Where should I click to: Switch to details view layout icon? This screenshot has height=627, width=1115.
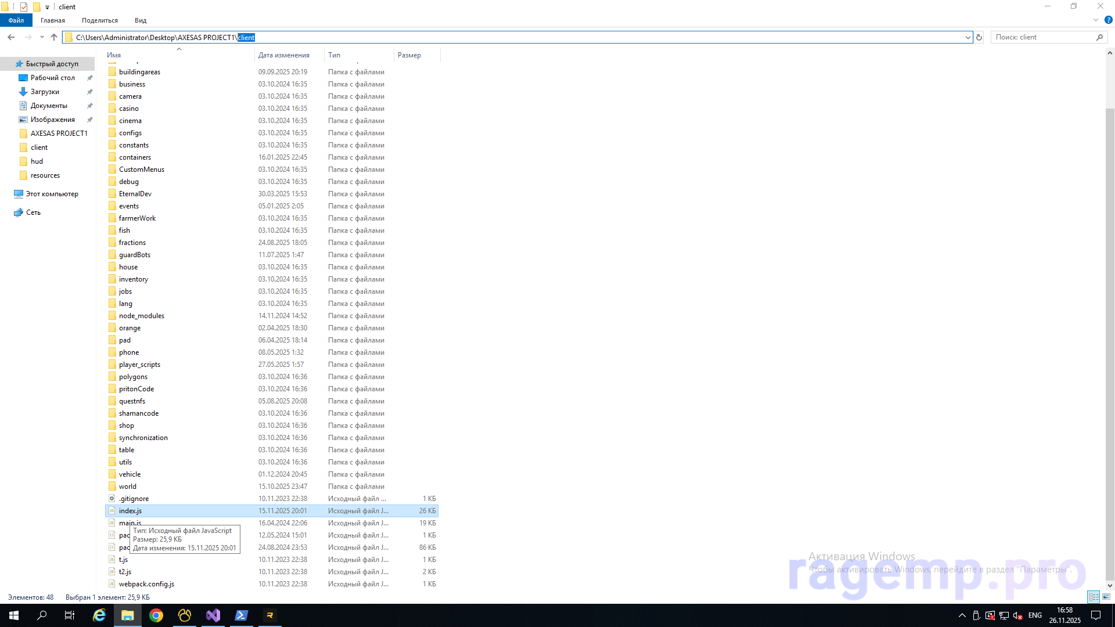(1094, 597)
